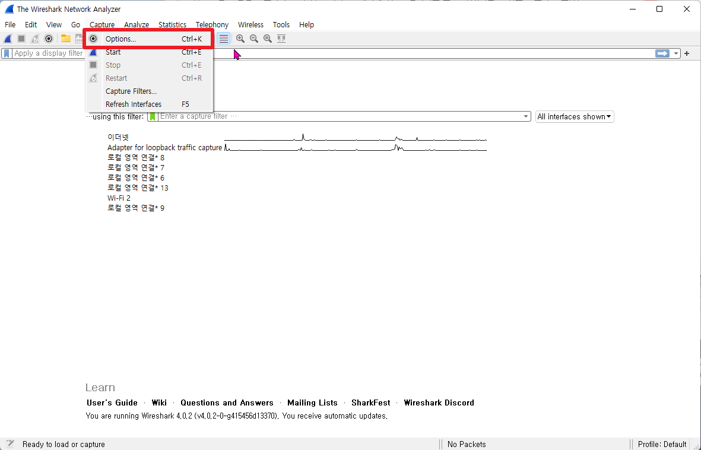
Task: Open the File menu
Action: coord(10,24)
